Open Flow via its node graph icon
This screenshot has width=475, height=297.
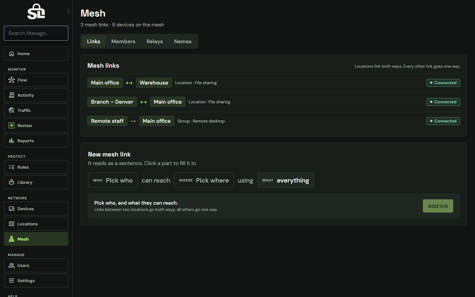pos(12,80)
